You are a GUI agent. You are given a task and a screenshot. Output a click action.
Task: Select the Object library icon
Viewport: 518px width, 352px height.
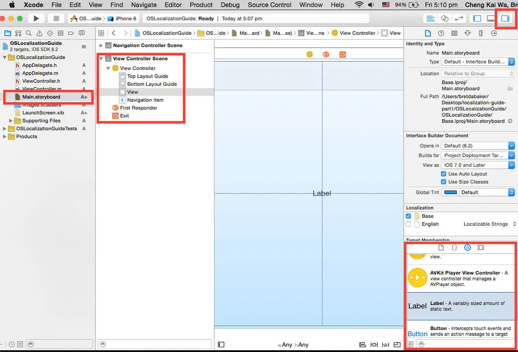(467, 248)
